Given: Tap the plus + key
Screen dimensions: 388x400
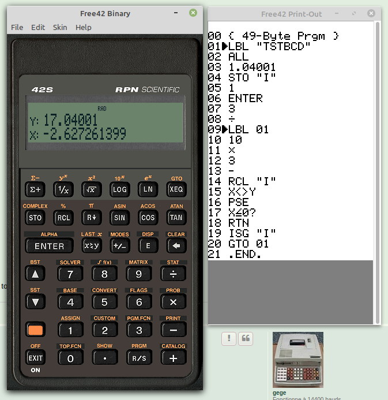Looking at the screenshot, I should [x=173, y=358].
